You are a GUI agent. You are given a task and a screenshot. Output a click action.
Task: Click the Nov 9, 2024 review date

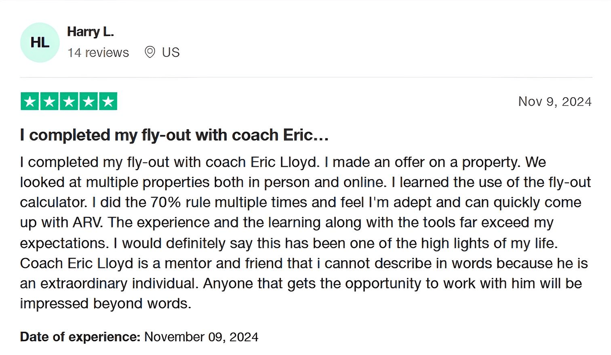(554, 101)
